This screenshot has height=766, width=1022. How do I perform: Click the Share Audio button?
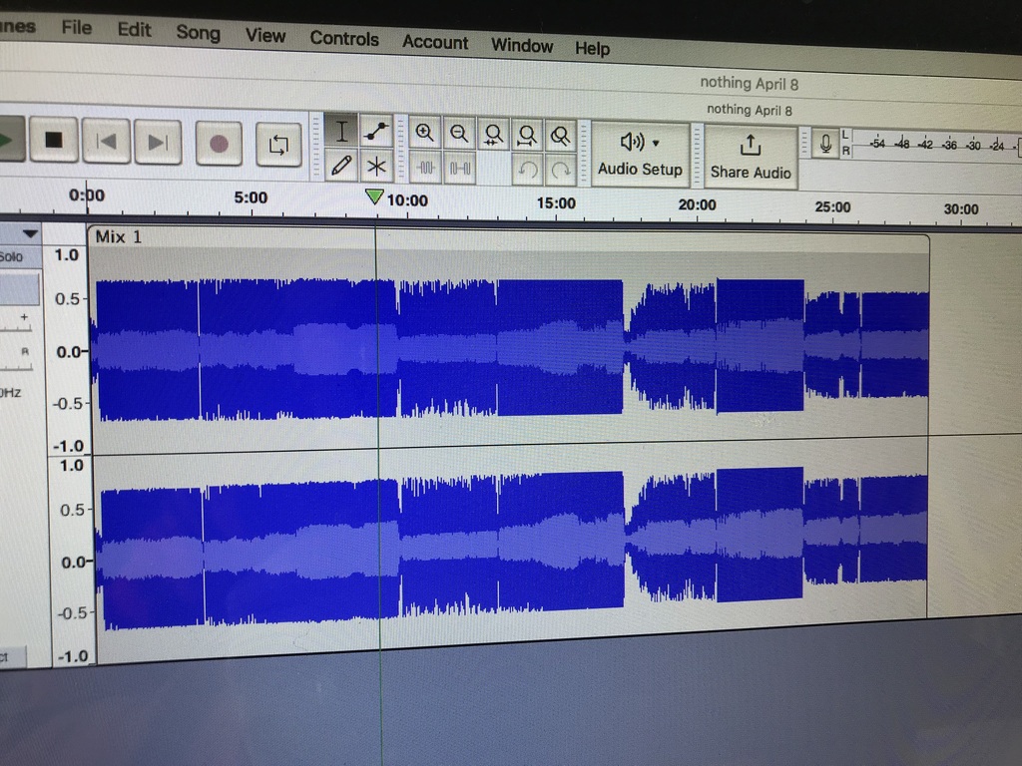751,158
